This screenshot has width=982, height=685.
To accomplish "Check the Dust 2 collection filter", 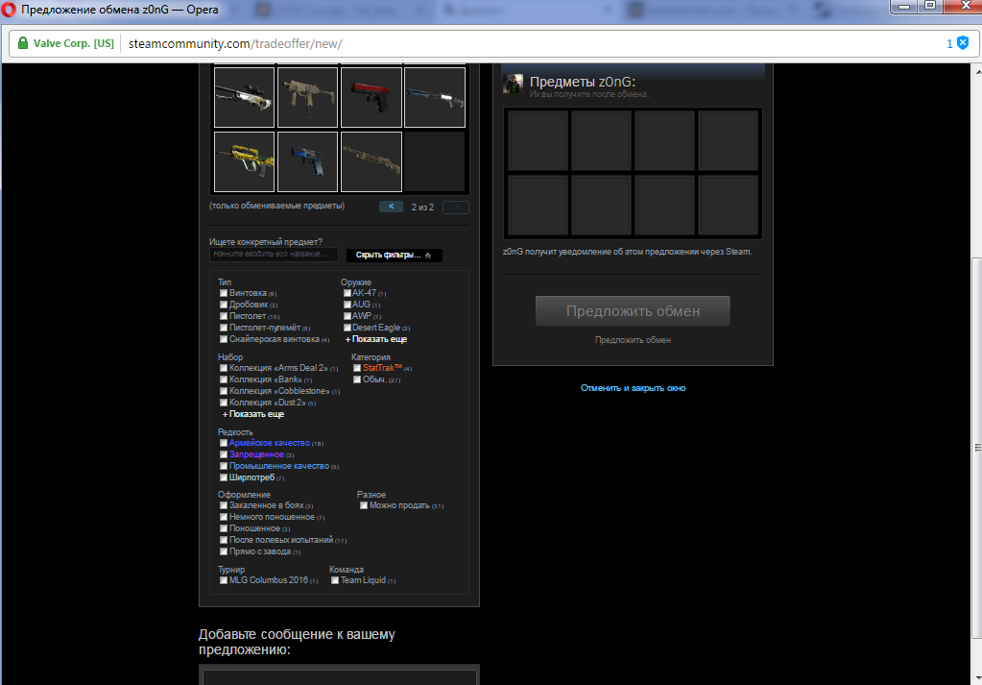I will pos(223,403).
